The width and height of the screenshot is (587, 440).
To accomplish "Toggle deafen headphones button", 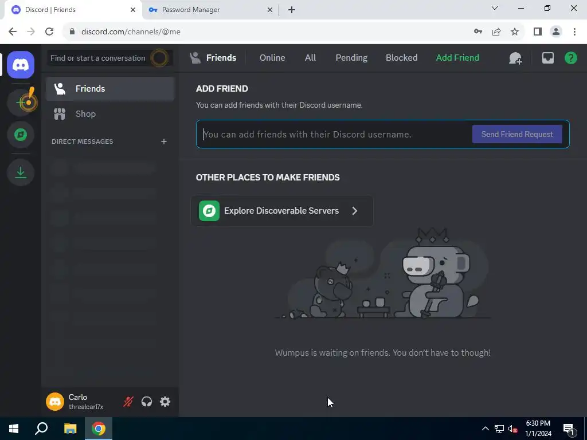I will (147, 402).
